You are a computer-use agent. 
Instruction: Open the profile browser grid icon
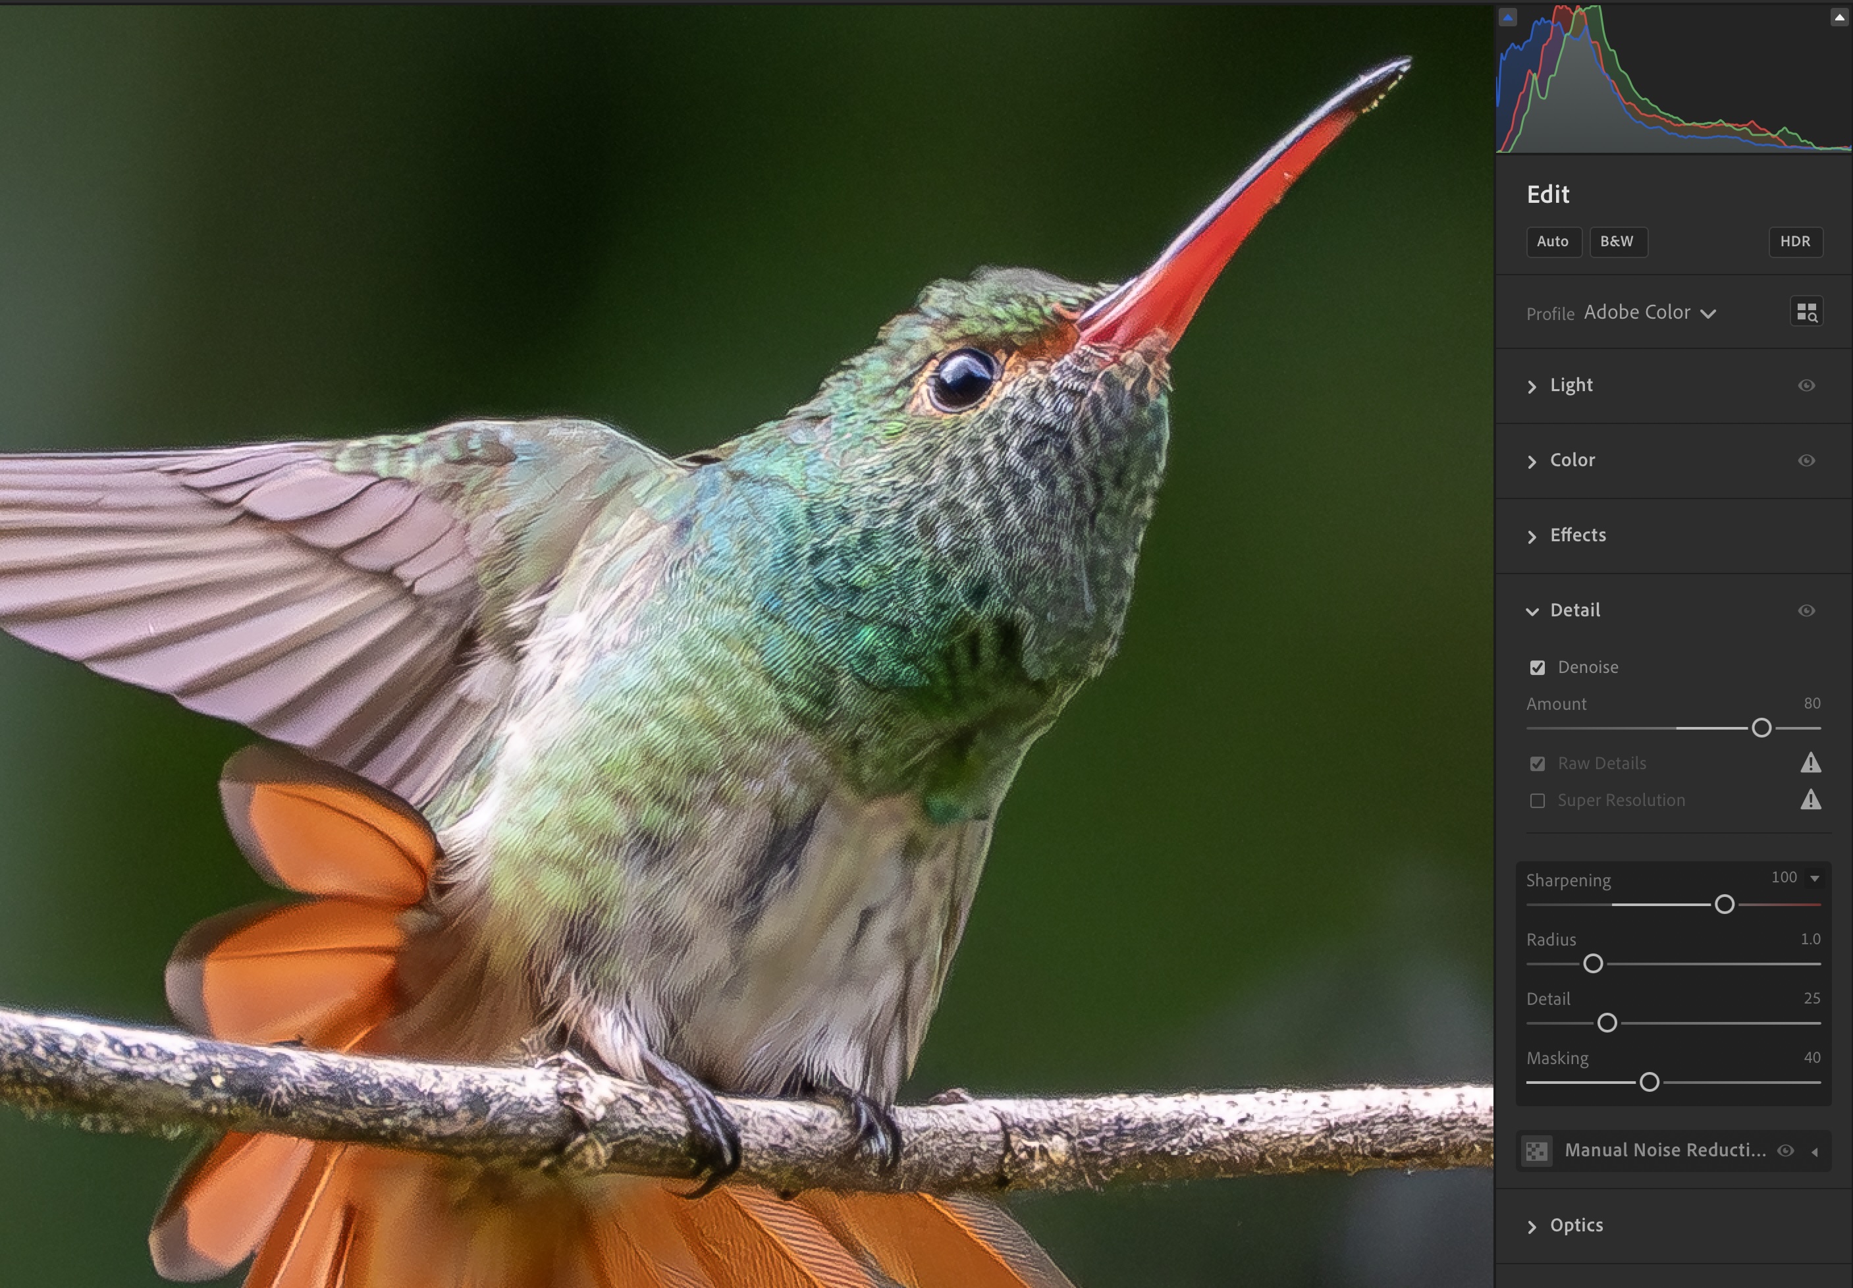(x=1806, y=311)
